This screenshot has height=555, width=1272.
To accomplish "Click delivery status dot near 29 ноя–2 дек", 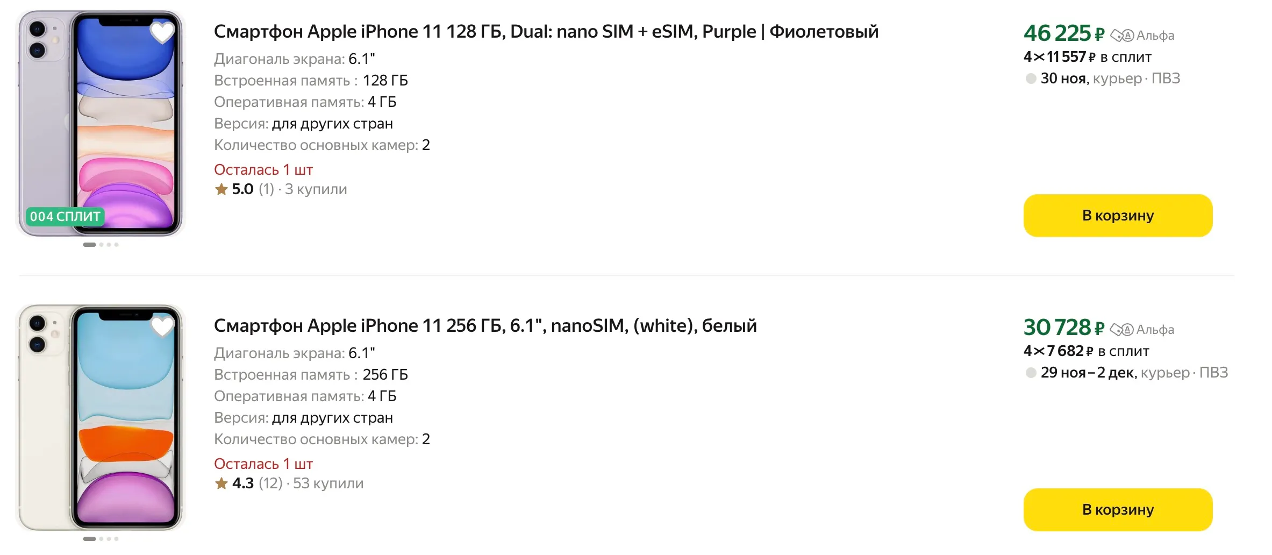I will pyautogui.click(x=1031, y=373).
